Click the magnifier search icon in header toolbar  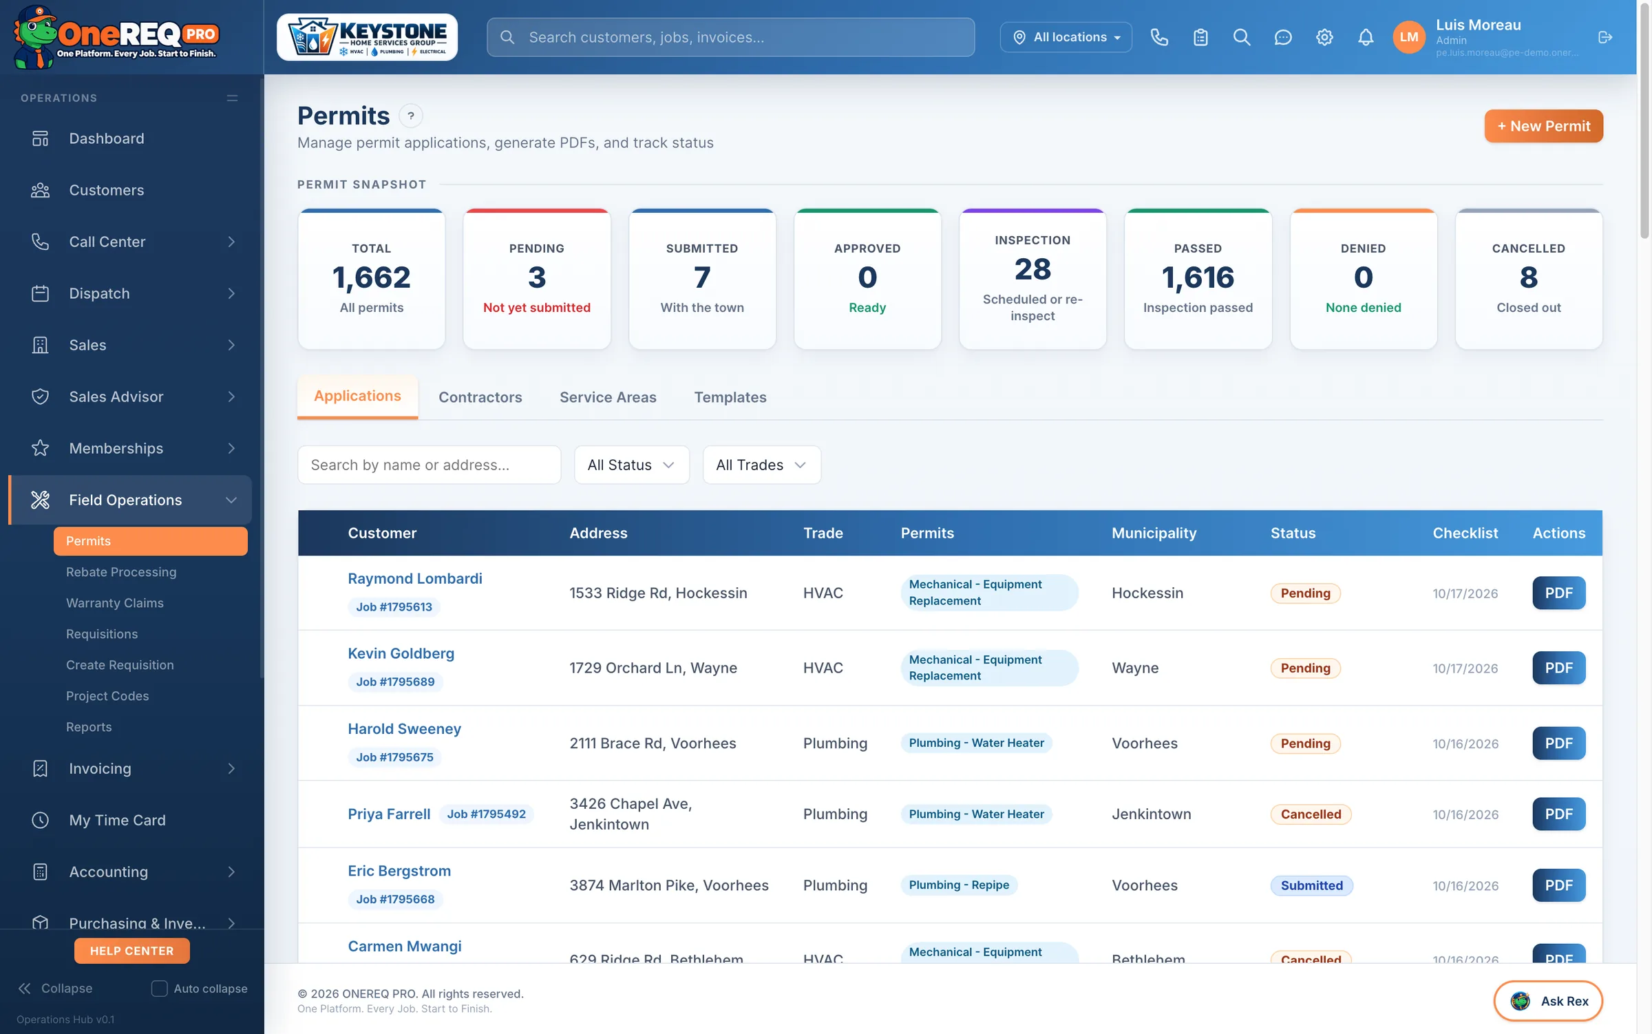(1242, 37)
